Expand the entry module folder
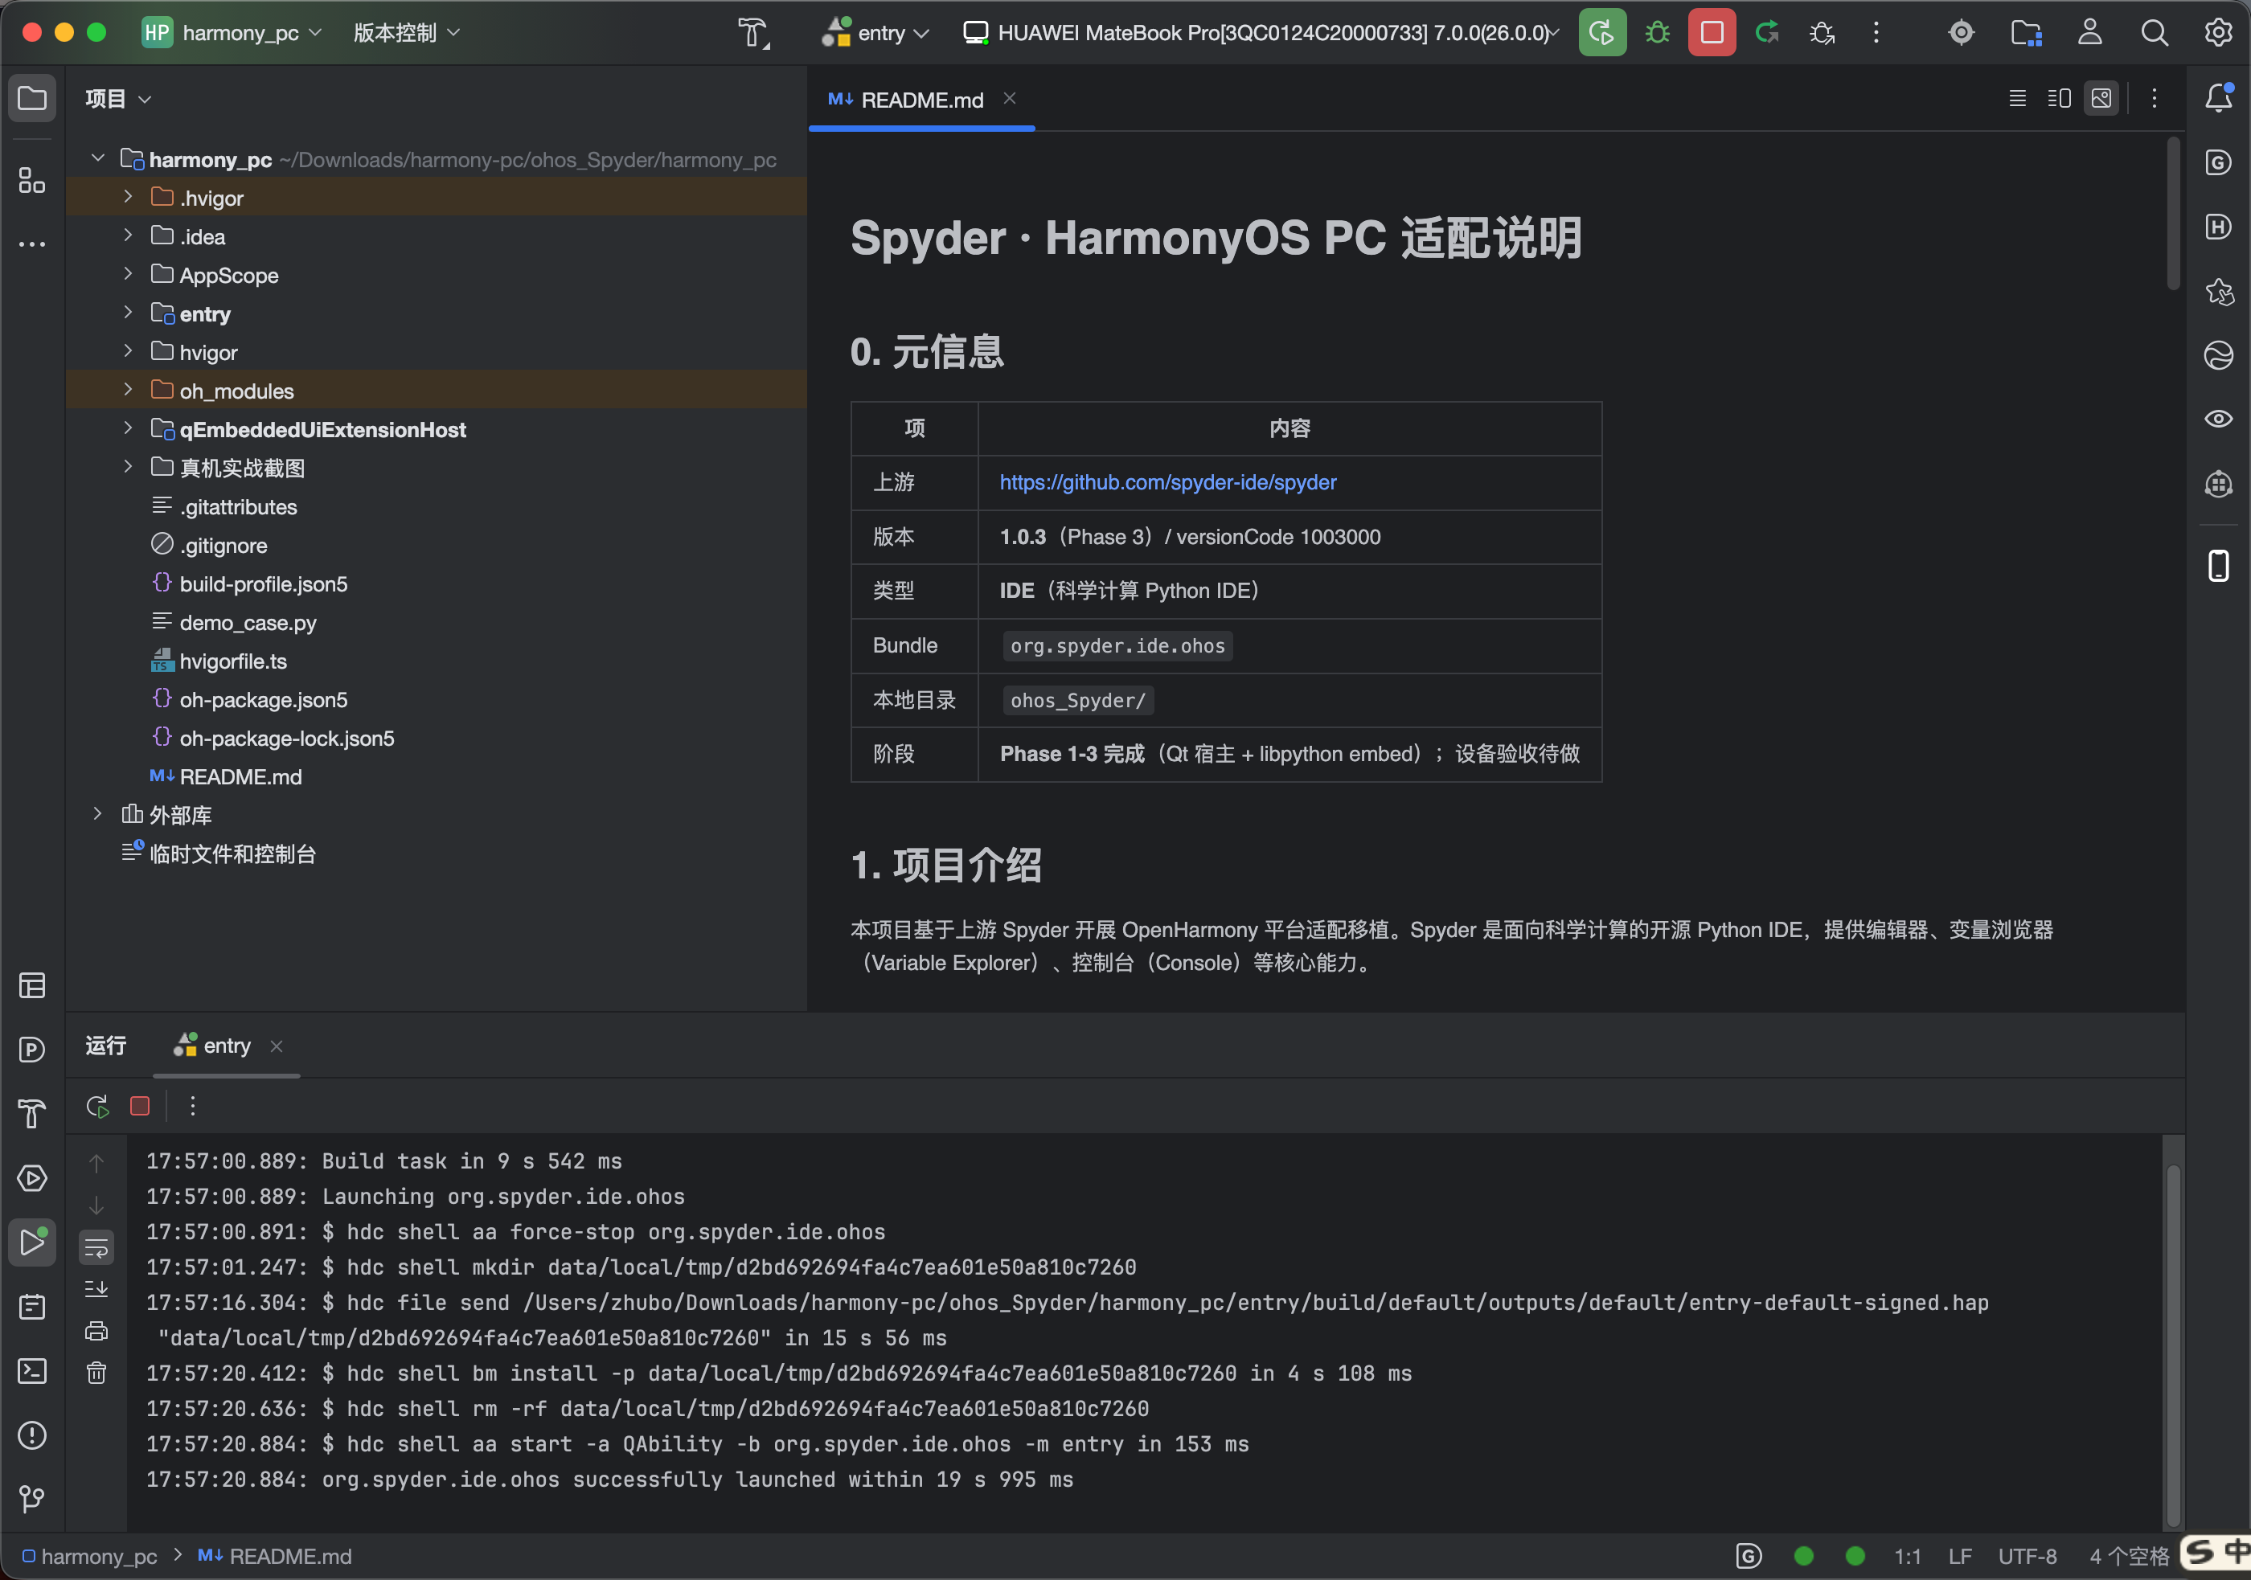 pos(128,313)
